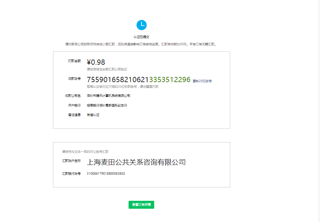
Task: Click the 收款账号 field label
Action: tap(74, 79)
